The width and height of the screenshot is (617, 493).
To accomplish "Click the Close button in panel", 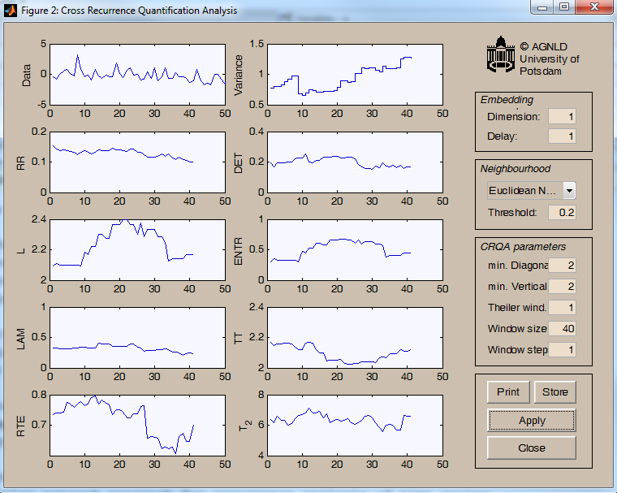I will click(x=532, y=448).
